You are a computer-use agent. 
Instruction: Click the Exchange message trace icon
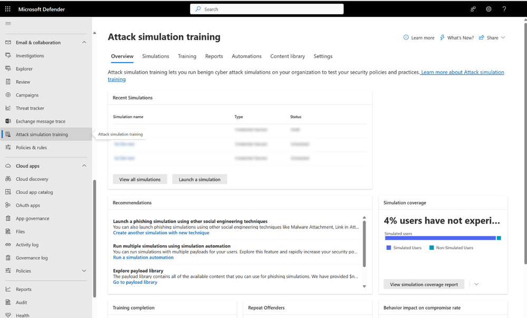coord(8,121)
